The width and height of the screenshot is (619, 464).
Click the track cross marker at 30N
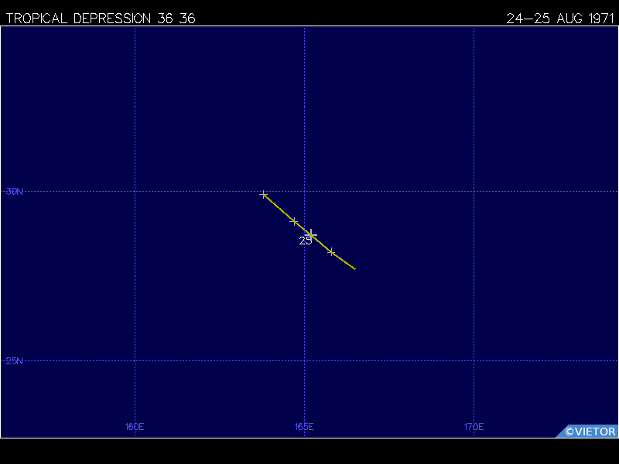click(264, 195)
